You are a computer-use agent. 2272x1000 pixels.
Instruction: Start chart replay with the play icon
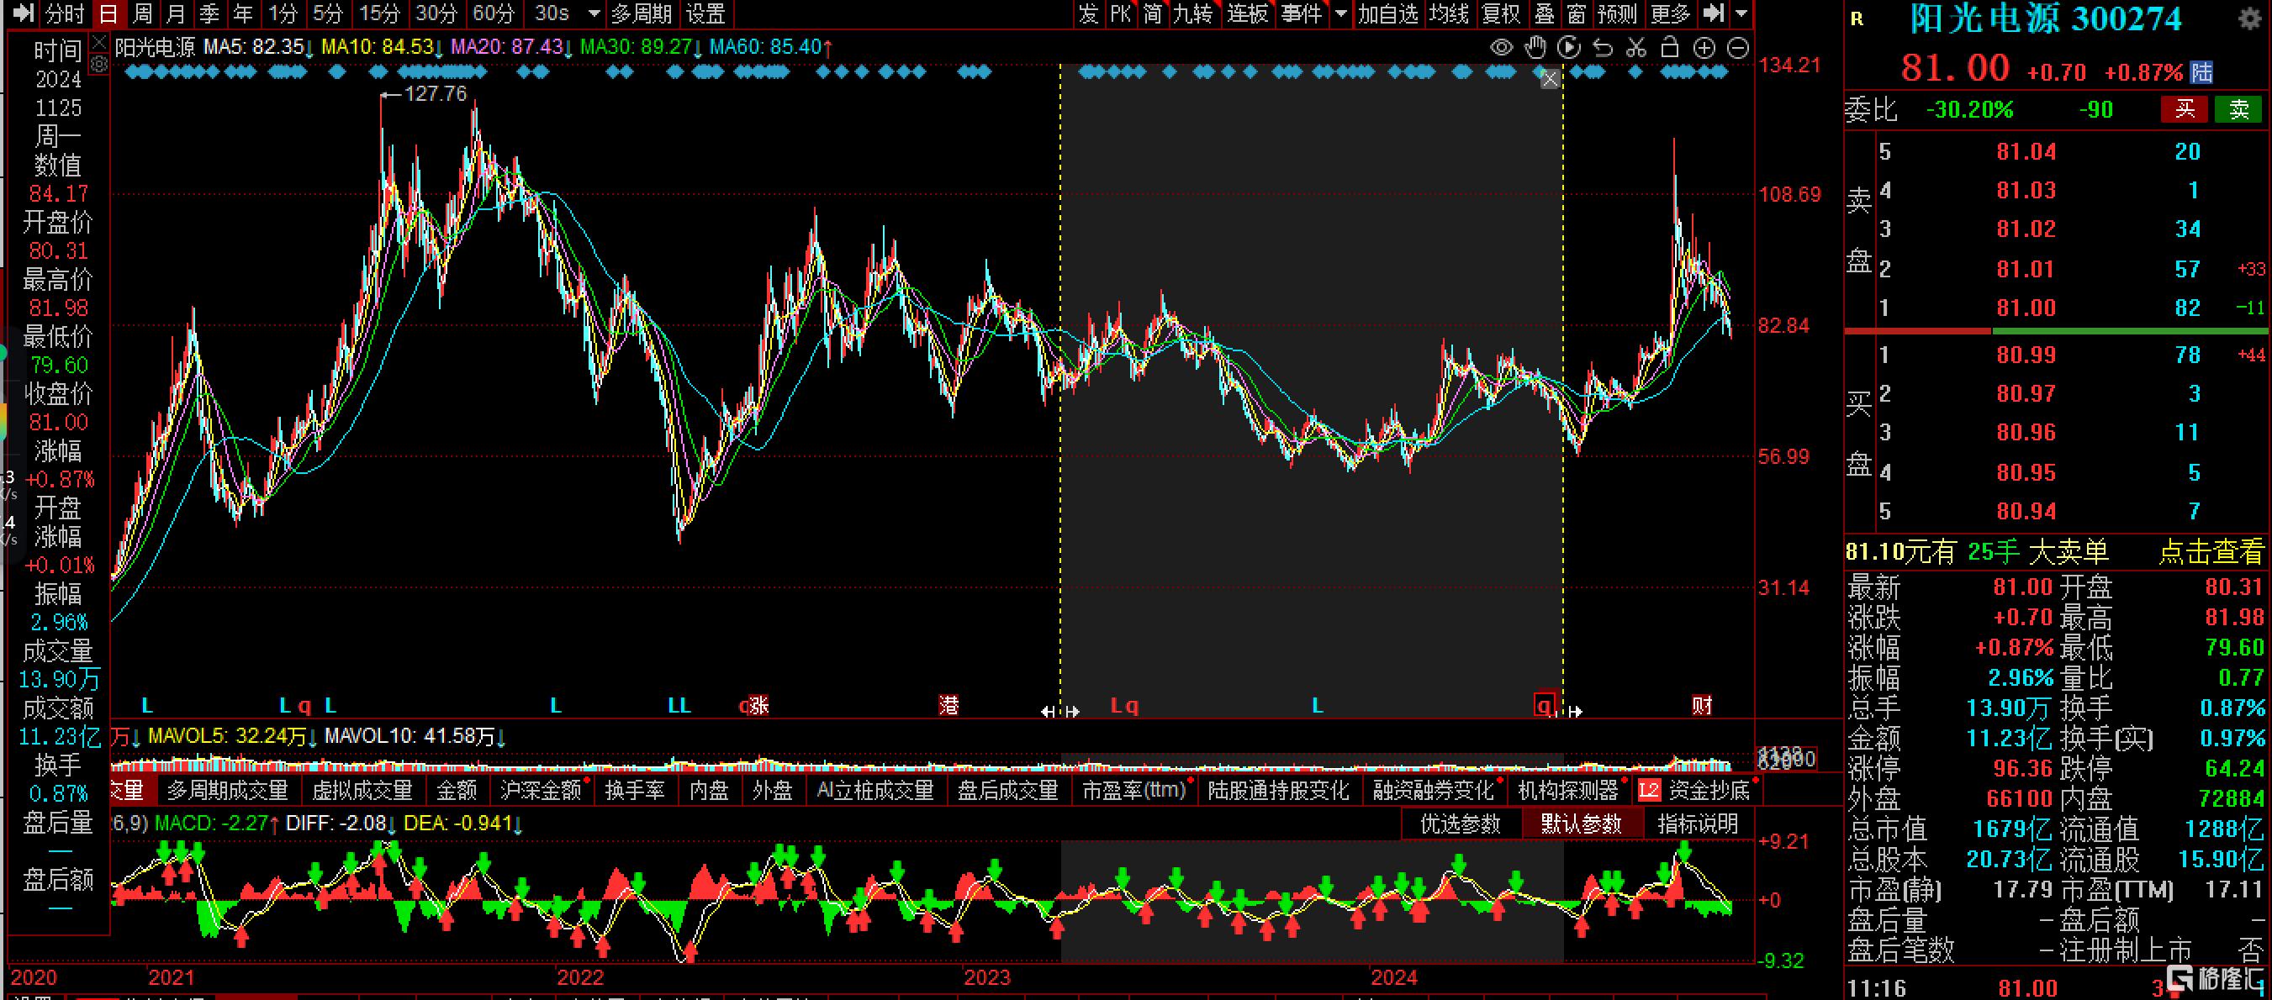click(1569, 48)
